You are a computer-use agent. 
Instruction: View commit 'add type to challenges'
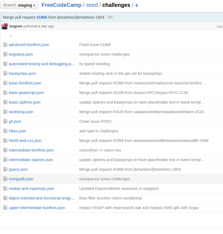pyautogui.click(x=99, y=131)
